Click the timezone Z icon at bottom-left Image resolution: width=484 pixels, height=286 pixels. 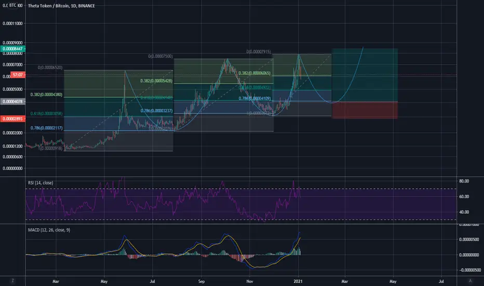coord(12,281)
